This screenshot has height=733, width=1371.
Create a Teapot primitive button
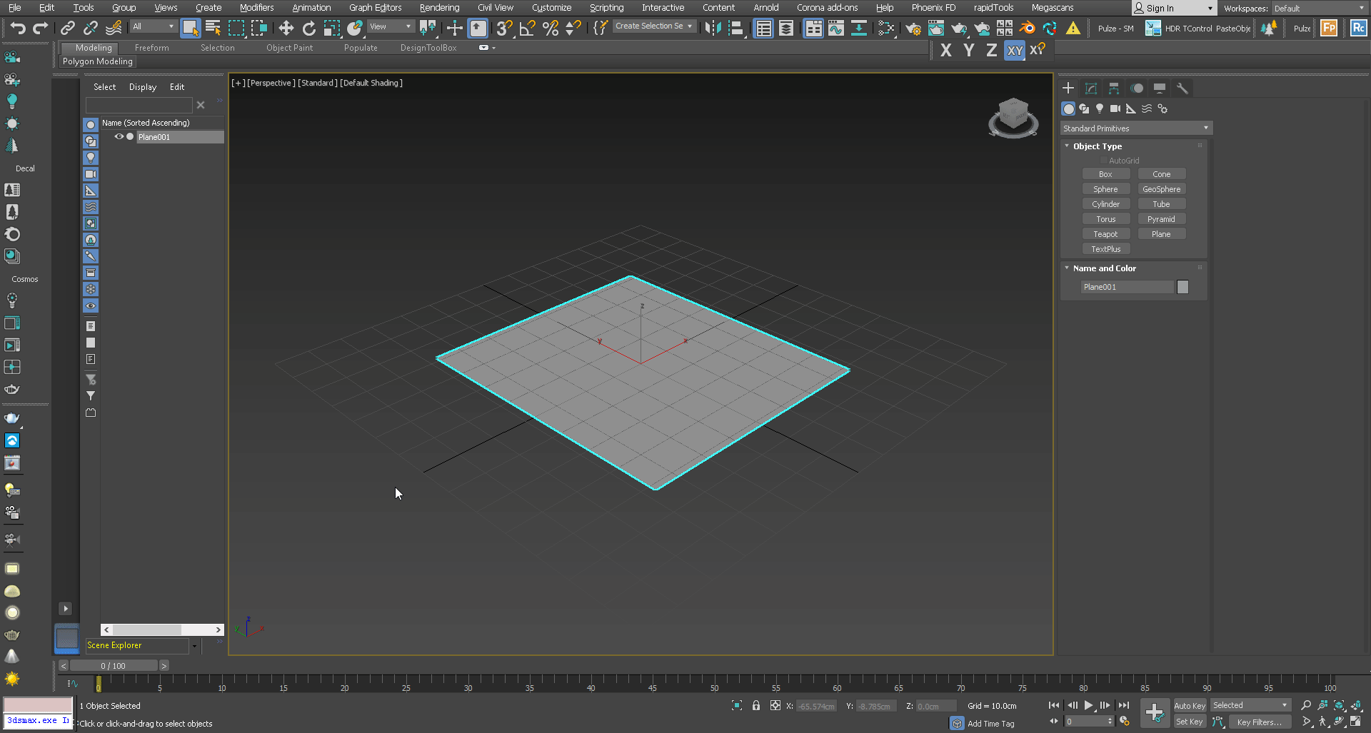[x=1105, y=234]
